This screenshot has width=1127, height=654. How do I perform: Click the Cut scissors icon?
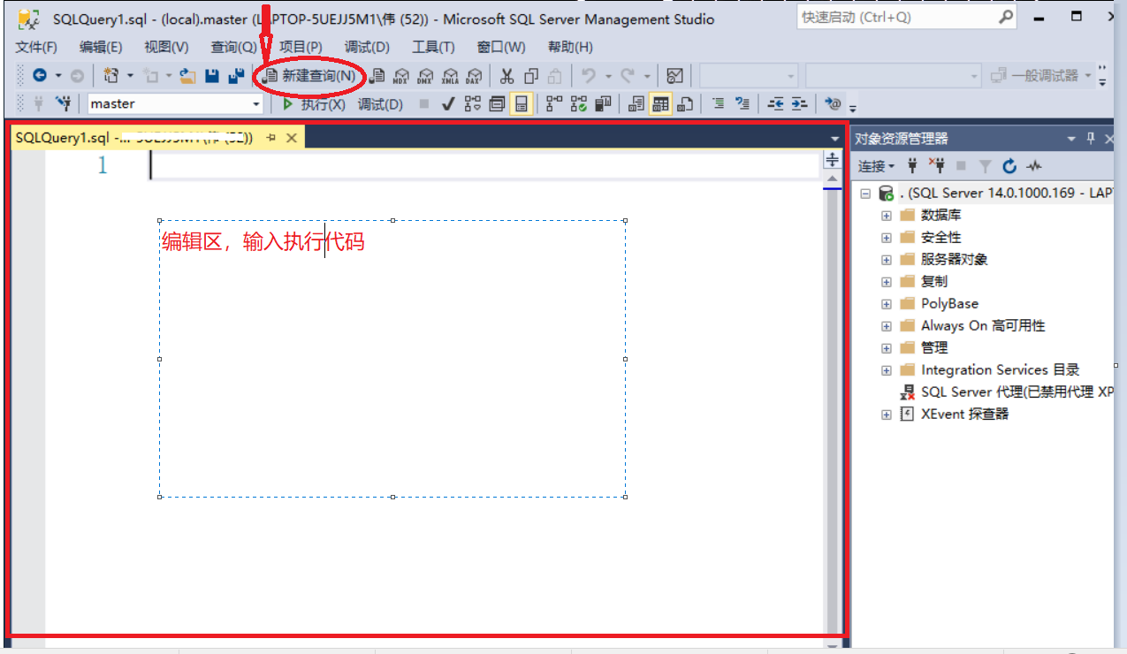(x=506, y=76)
